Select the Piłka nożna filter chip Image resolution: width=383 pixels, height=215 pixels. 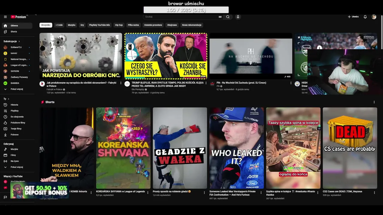(x=133, y=25)
